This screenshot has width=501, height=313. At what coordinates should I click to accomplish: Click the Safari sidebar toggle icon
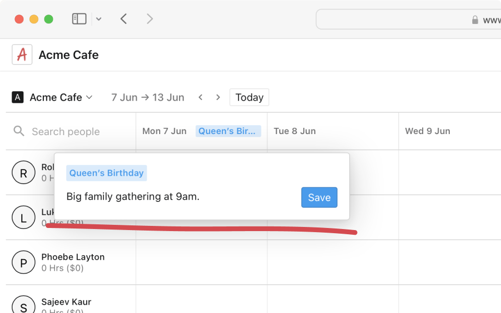pos(79,18)
